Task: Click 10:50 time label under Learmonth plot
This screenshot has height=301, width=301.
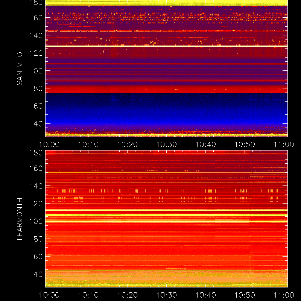Action: 245,295
